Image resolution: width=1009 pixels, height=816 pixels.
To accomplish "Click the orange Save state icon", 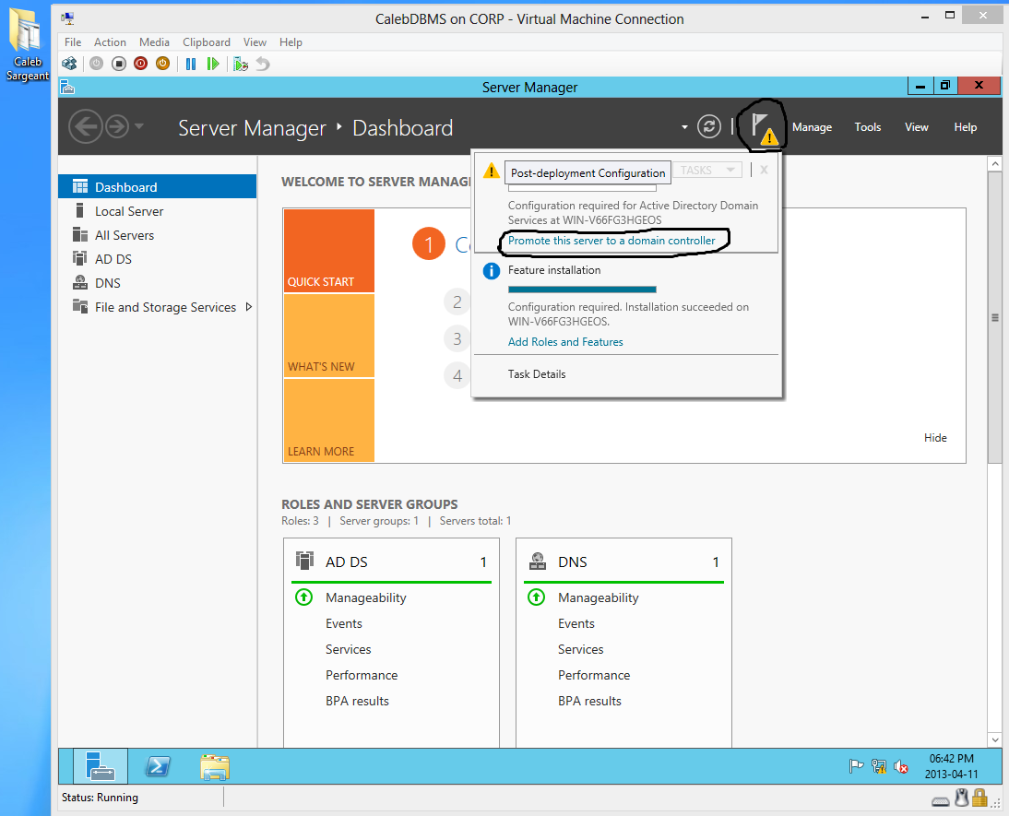I will [x=163, y=63].
